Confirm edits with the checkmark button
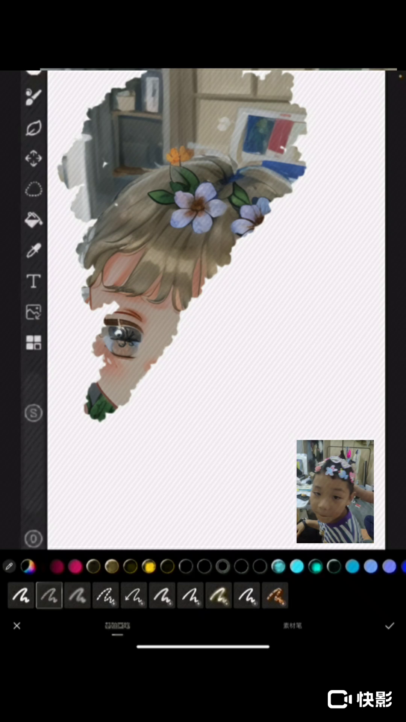 pos(389,626)
